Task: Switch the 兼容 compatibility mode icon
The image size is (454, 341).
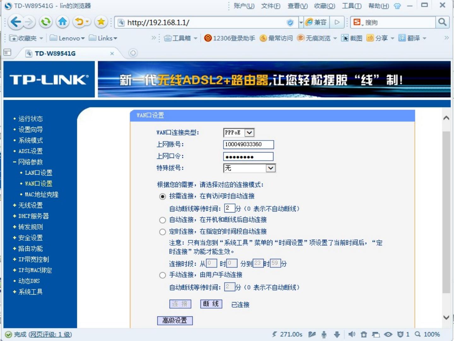Action: (316, 22)
